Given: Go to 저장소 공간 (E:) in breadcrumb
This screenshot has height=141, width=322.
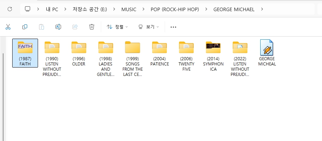Looking at the screenshot, I should tap(90, 9).
